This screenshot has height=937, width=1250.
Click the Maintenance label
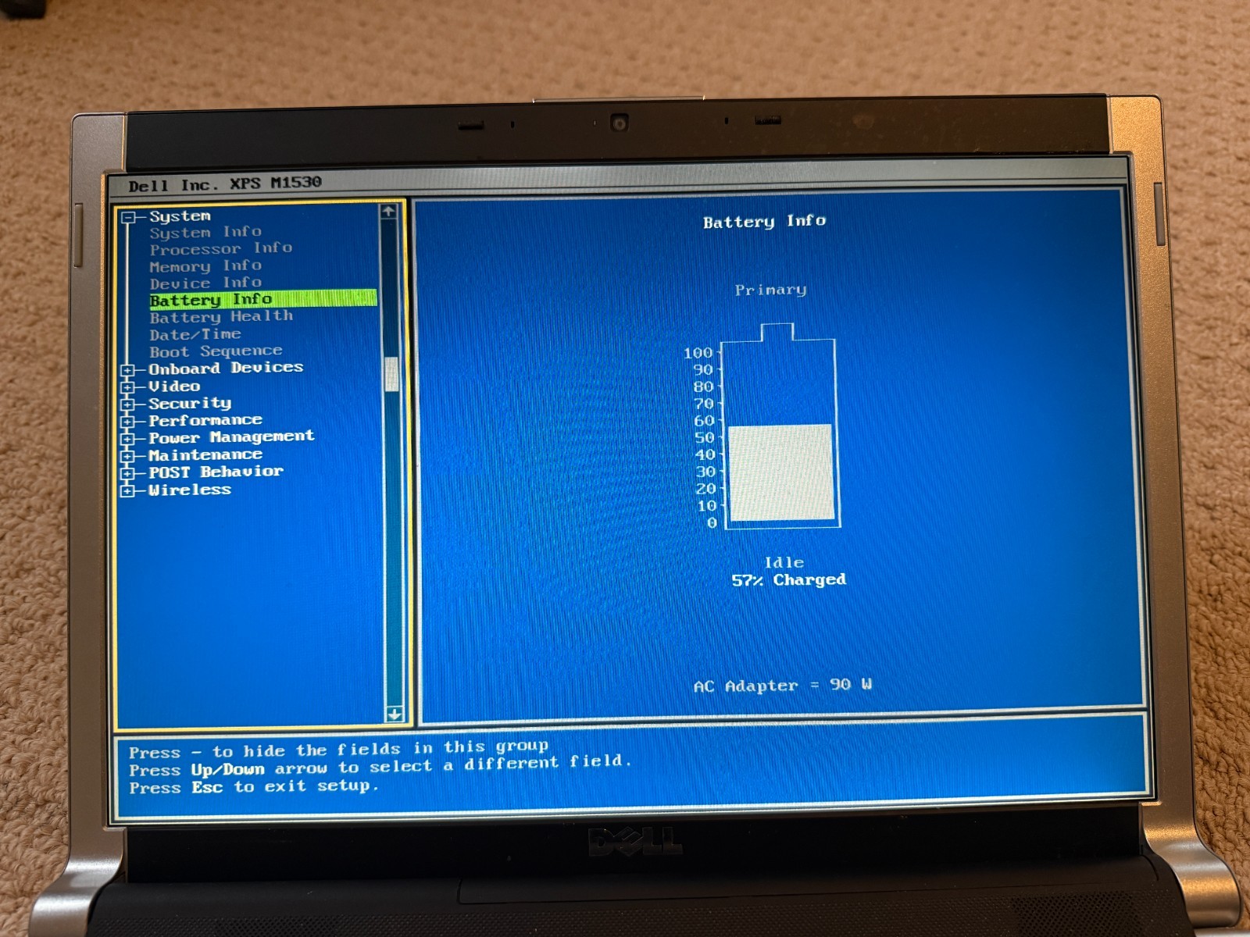205,454
